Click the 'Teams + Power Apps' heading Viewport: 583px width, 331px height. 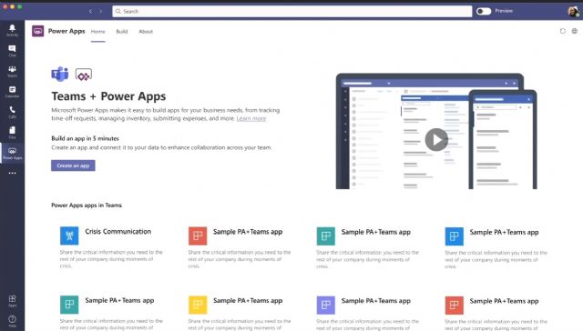(108, 96)
